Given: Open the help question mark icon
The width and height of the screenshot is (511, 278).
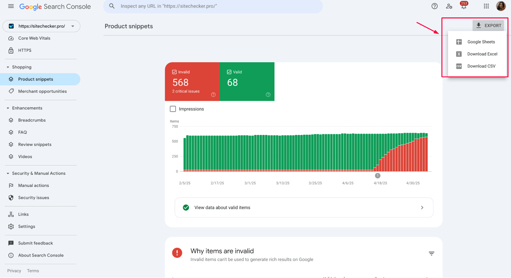Looking at the screenshot, I should tap(434, 6).
